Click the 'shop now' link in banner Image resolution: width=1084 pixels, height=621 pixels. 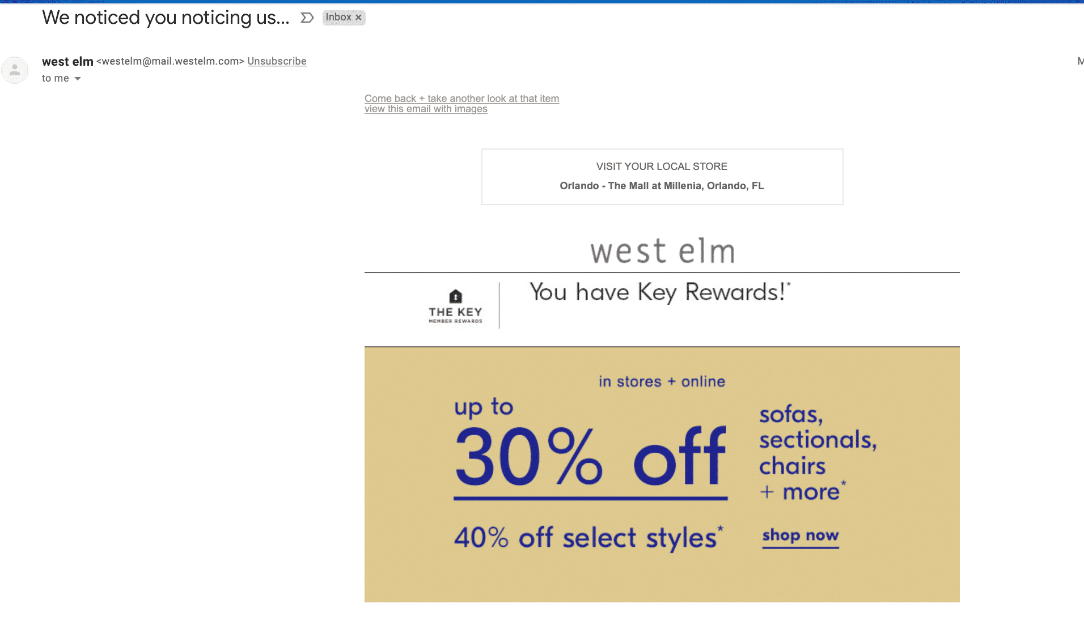800,536
